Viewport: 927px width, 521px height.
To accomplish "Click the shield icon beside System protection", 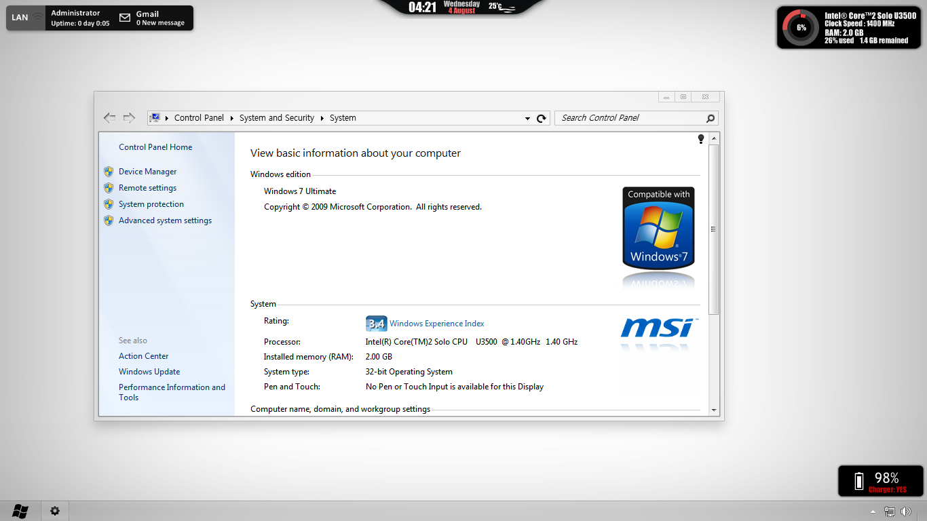I will [x=109, y=204].
